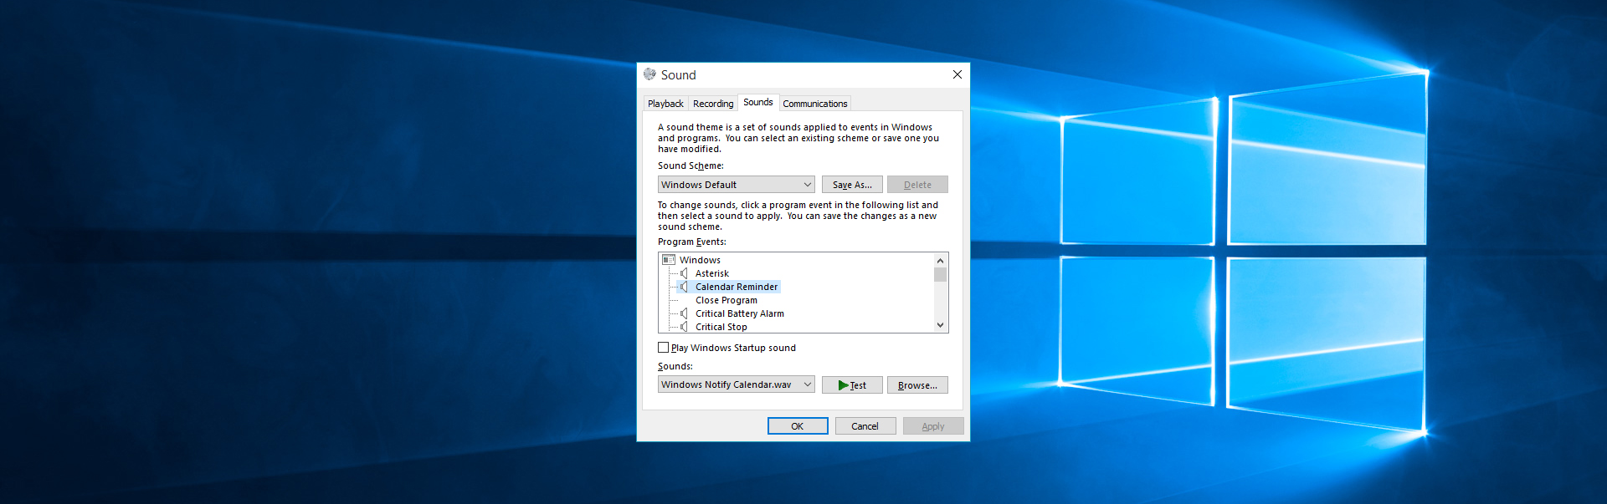Cancel the Sound dialog
1607x504 pixels.
[x=865, y=425]
